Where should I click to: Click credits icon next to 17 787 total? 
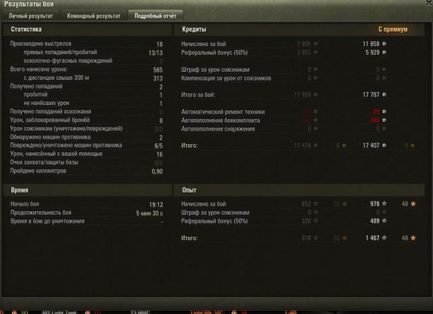coord(384,95)
